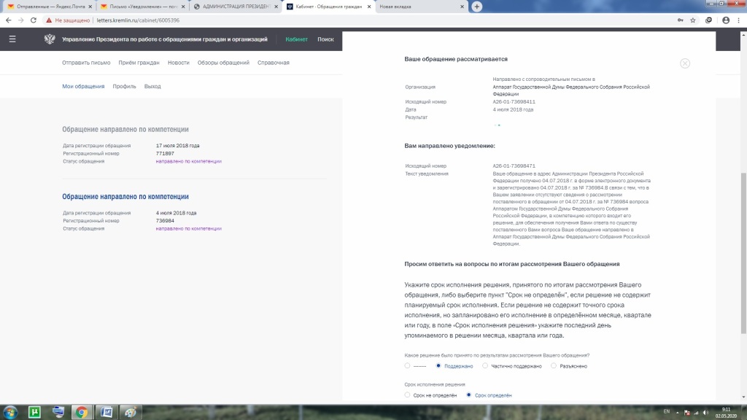Click "направлено по компетенции" status for 771897
Viewport: 747px width, 420px height.
[x=188, y=161]
